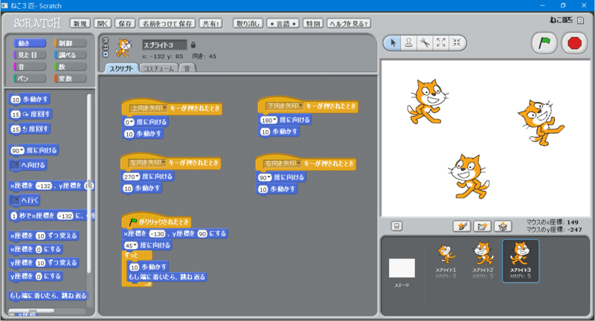Select the arrow pointer tool
The width and height of the screenshot is (595, 321).
393,43
